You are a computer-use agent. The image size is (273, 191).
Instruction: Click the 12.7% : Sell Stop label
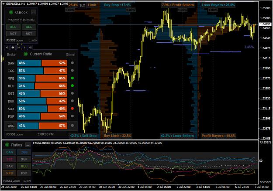(83, 136)
